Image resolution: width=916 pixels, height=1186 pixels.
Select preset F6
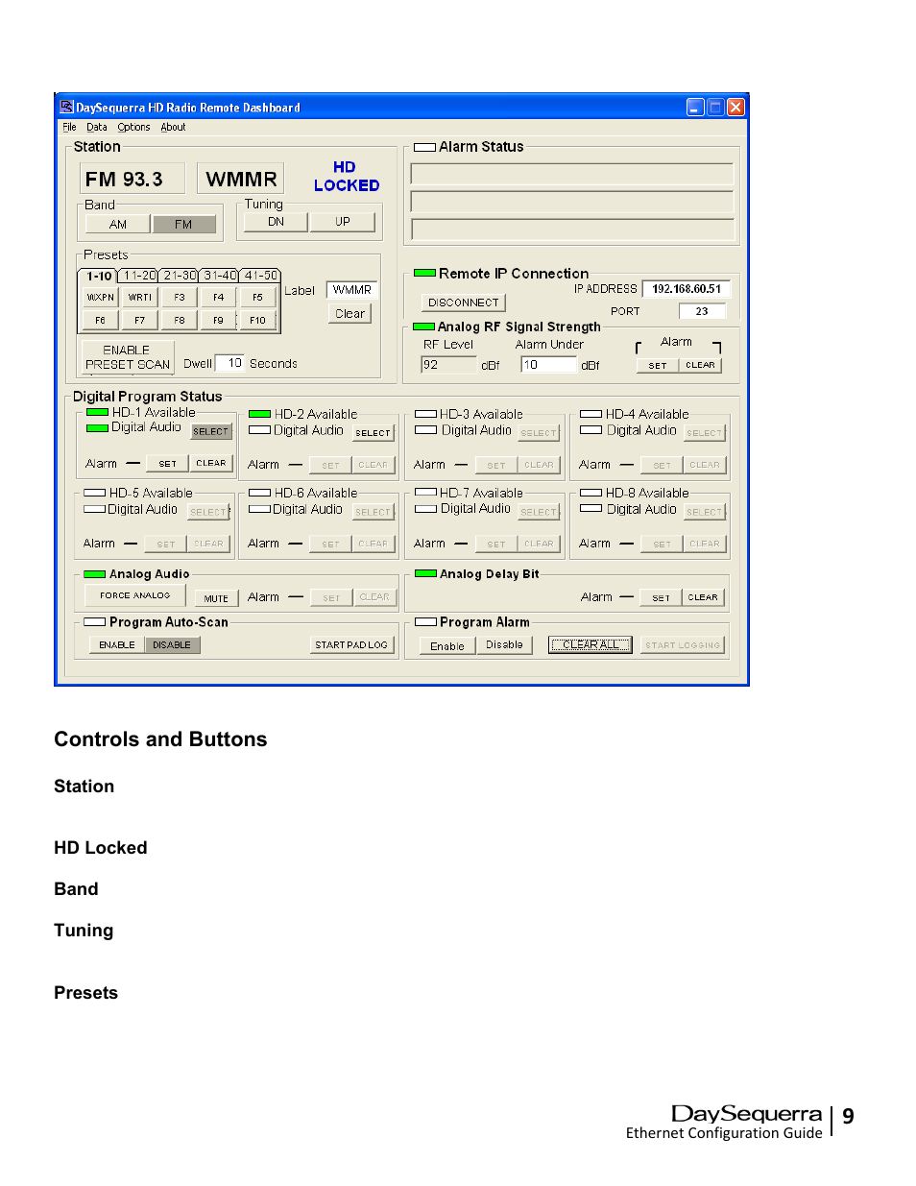[x=100, y=321]
